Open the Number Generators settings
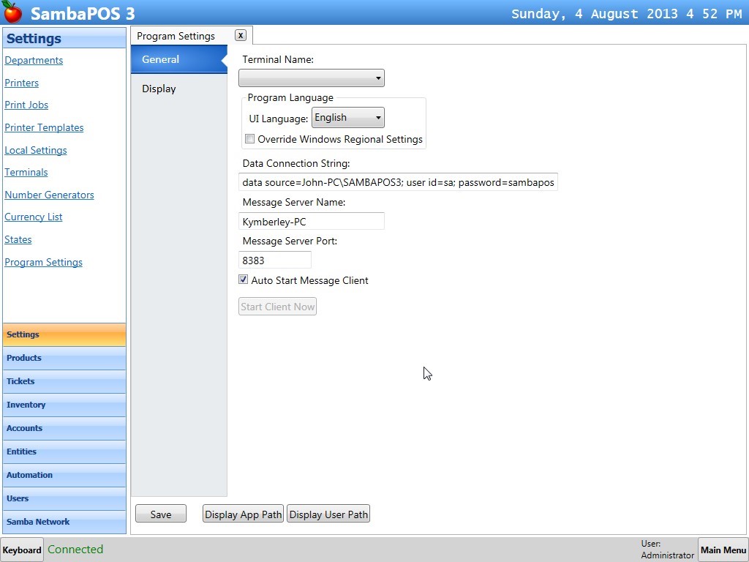Screen dimensions: 749x562 pos(49,195)
